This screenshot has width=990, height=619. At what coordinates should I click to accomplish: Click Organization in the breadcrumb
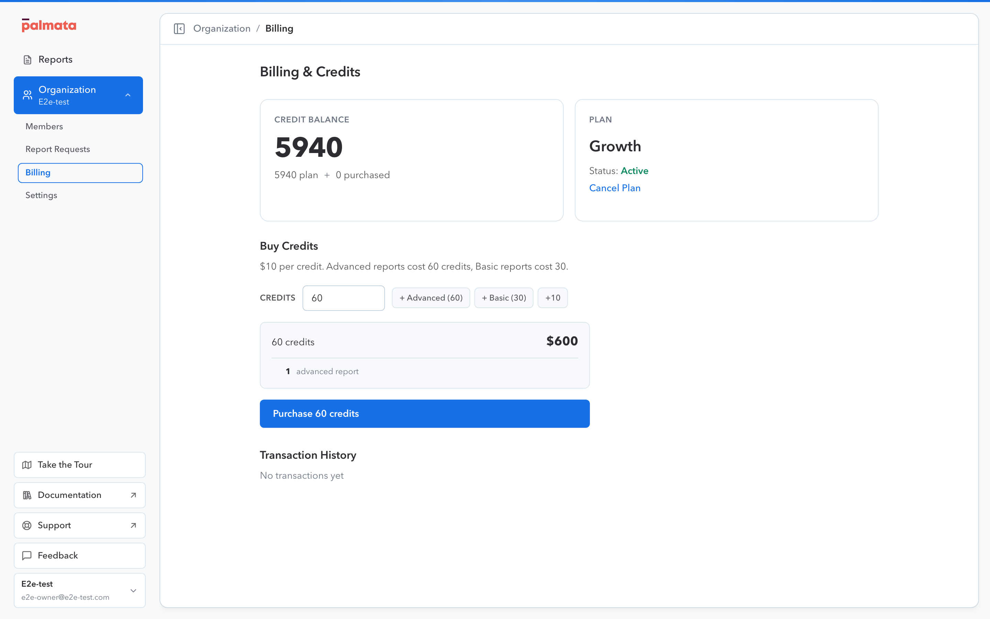[222, 29]
